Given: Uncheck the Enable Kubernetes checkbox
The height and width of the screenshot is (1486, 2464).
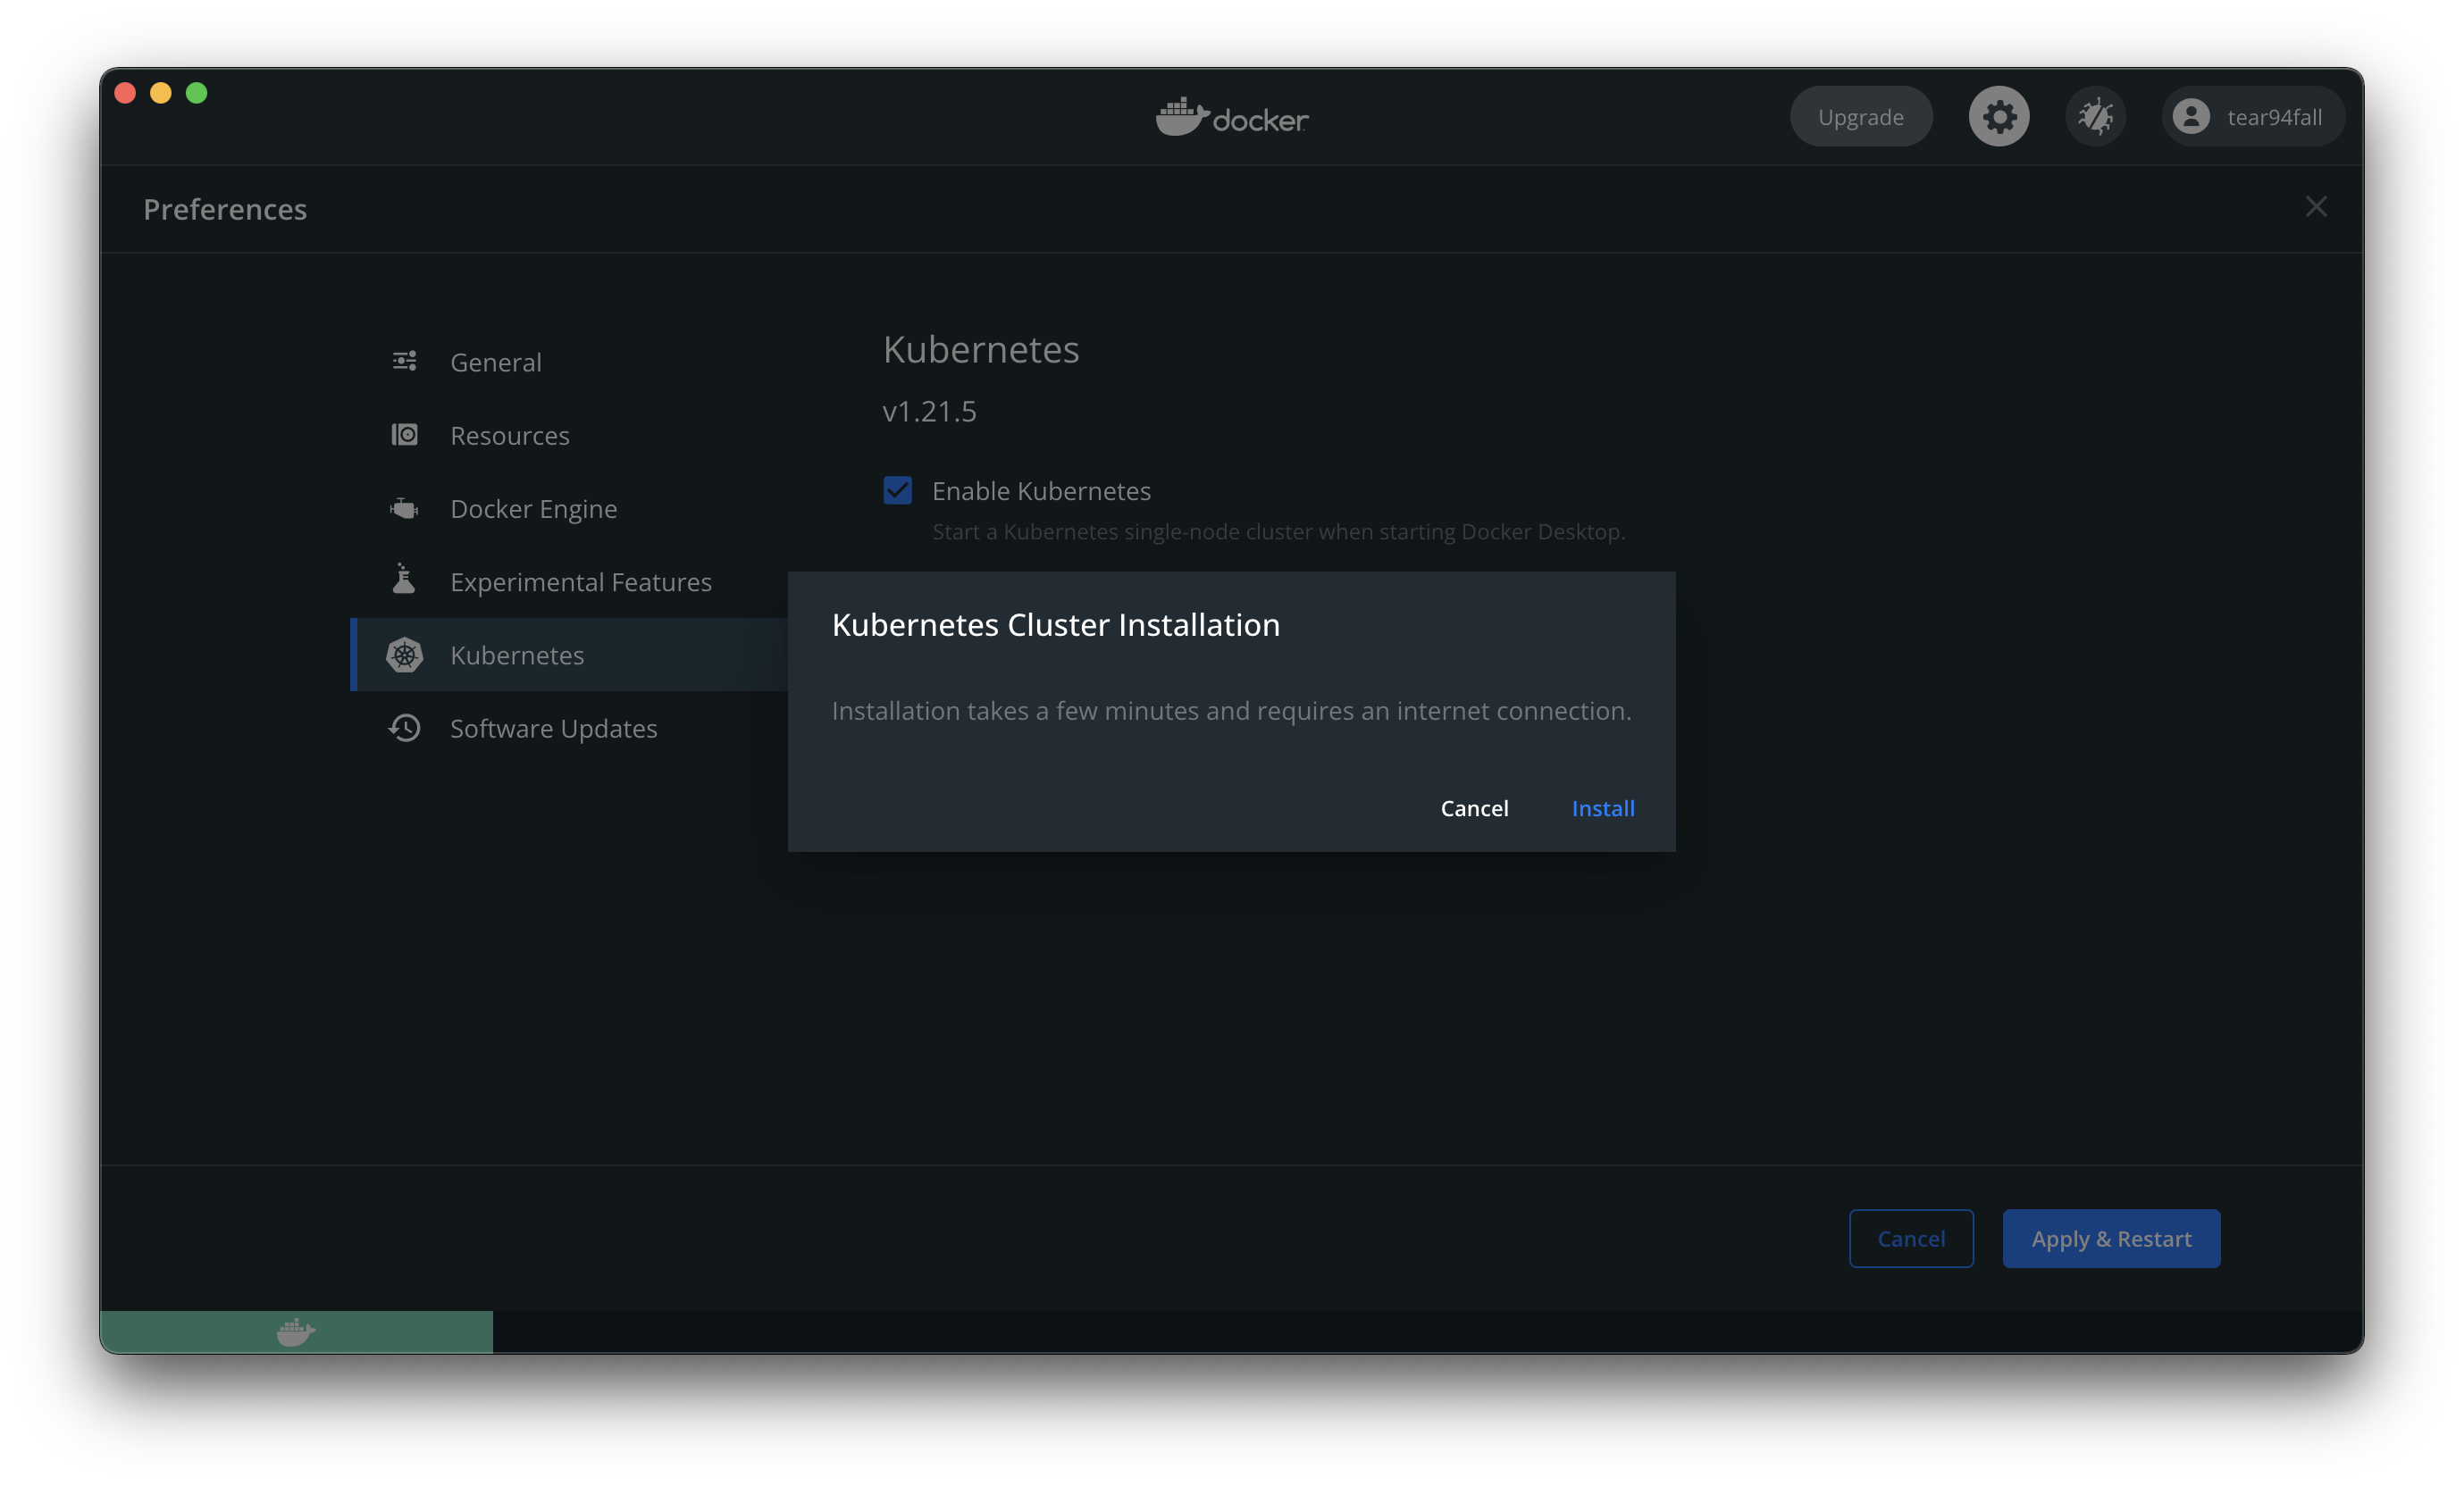Looking at the screenshot, I should click(897, 490).
